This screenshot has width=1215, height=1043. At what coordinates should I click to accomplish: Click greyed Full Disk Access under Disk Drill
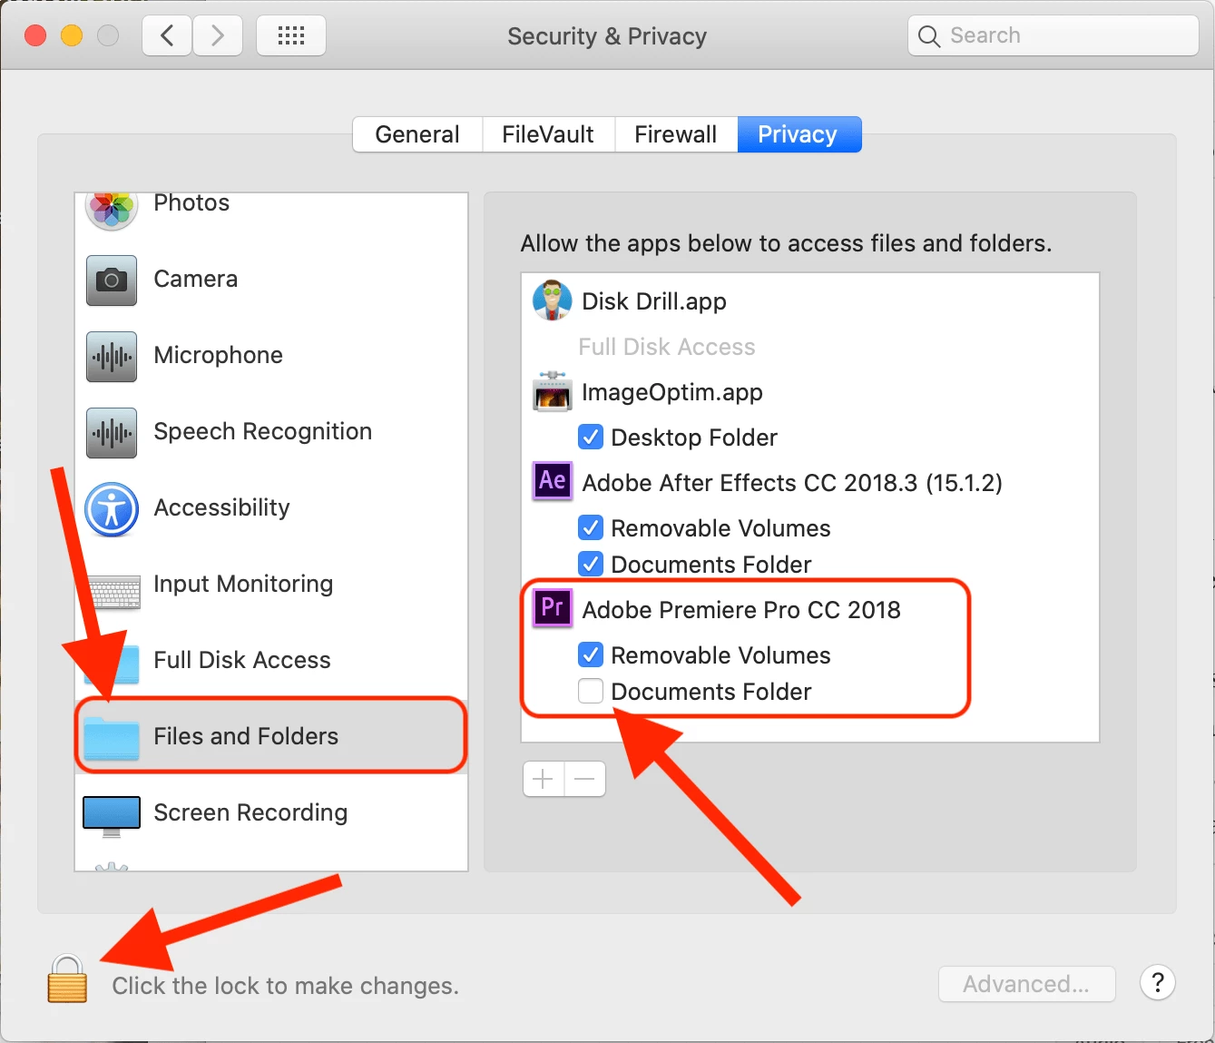click(667, 347)
